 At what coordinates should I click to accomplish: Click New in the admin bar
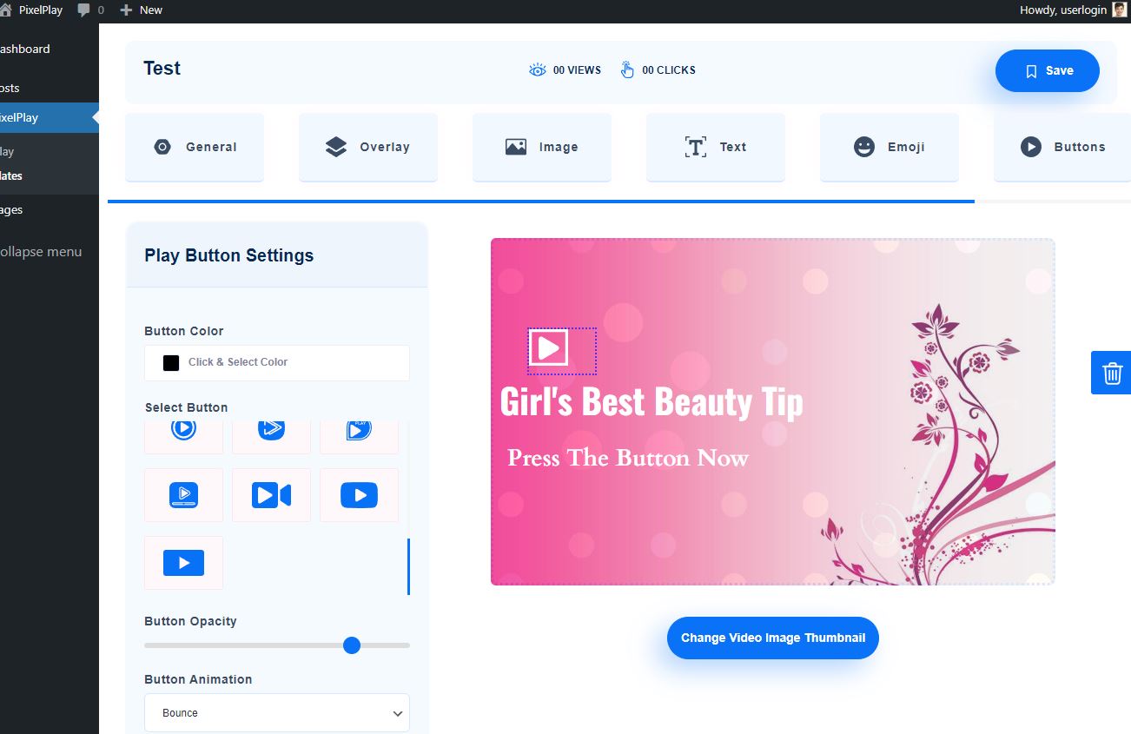[x=142, y=10]
